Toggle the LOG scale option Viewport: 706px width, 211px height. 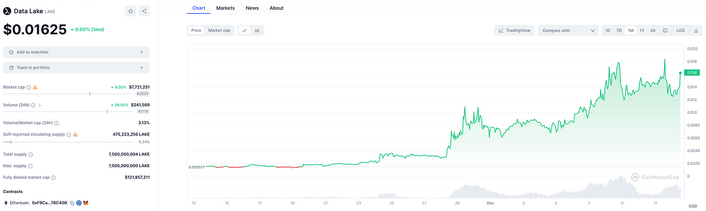pos(680,31)
